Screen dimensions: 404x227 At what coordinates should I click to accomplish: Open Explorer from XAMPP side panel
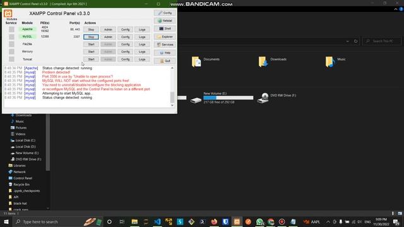click(165, 37)
